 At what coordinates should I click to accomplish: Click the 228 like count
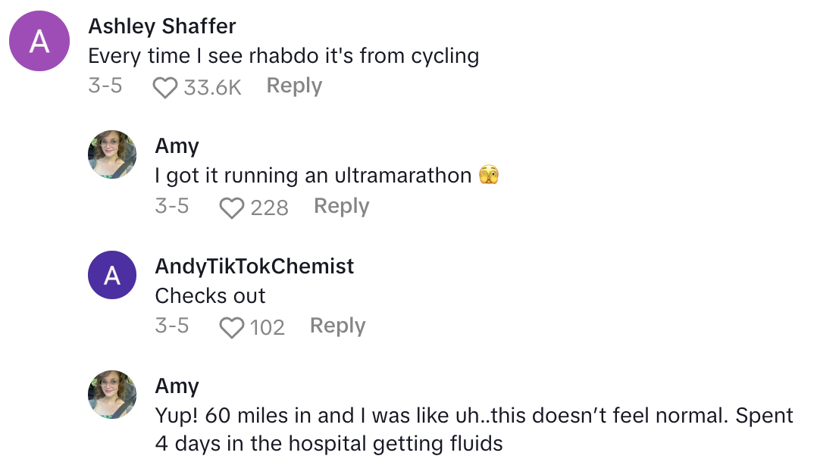[269, 208]
